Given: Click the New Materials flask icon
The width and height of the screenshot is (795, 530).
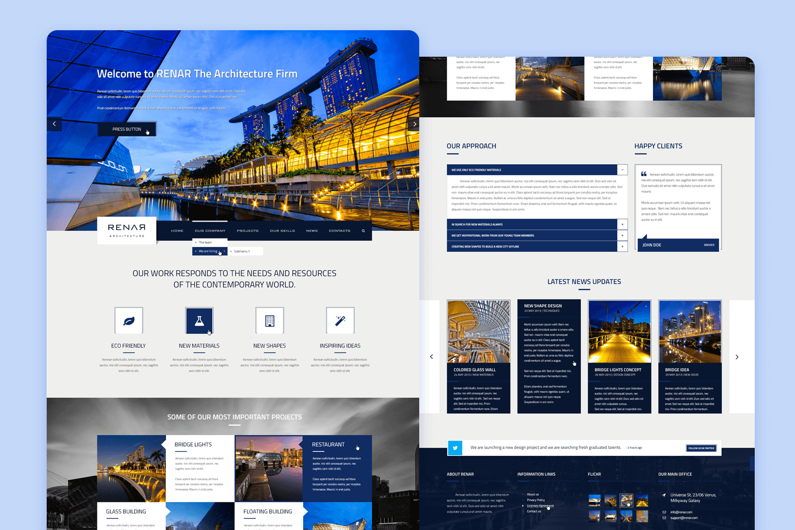Looking at the screenshot, I should coord(199,320).
